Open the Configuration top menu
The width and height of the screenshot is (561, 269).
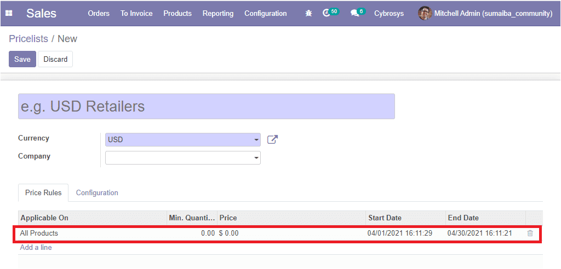[266, 14]
